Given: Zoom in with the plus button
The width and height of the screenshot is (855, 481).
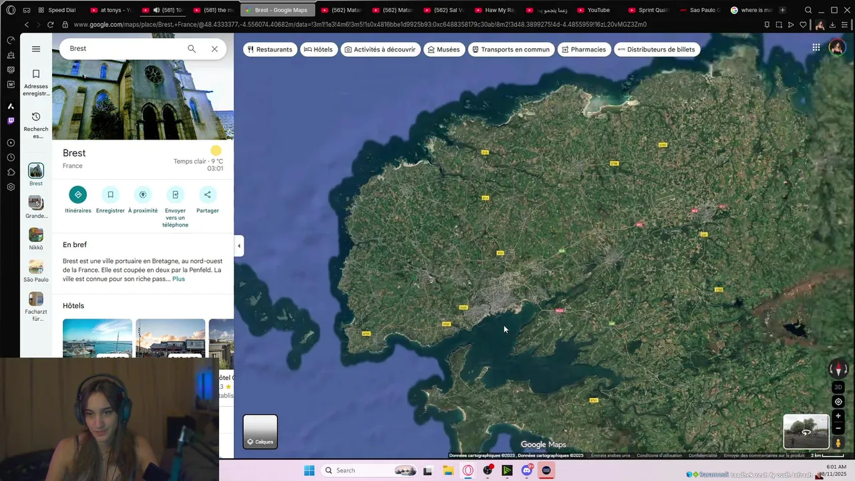Looking at the screenshot, I should [838, 416].
